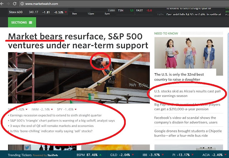The image size is (229, 158).
Task: Open Google drones Chipotle burrito article
Action: tap(188, 133)
